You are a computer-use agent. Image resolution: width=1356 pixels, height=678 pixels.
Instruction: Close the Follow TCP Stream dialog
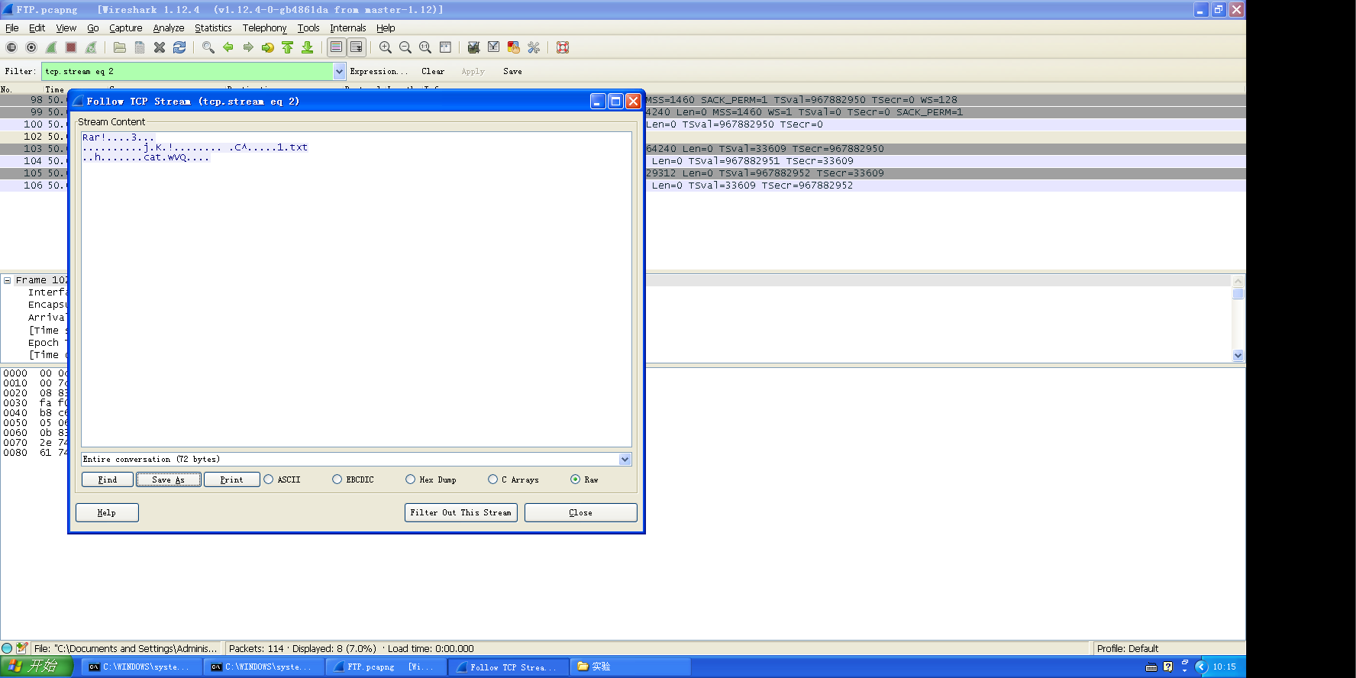coord(580,512)
